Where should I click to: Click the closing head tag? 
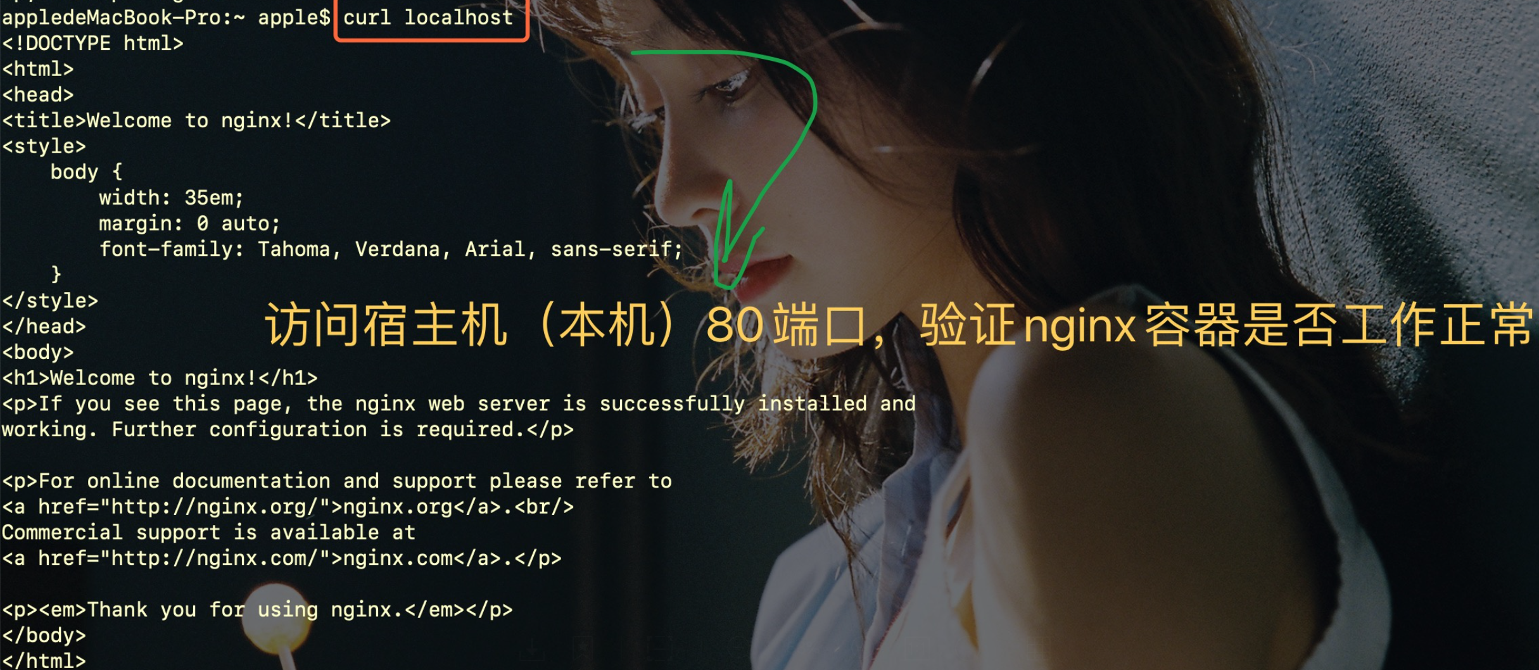pyautogui.click(x=44, y=327)
